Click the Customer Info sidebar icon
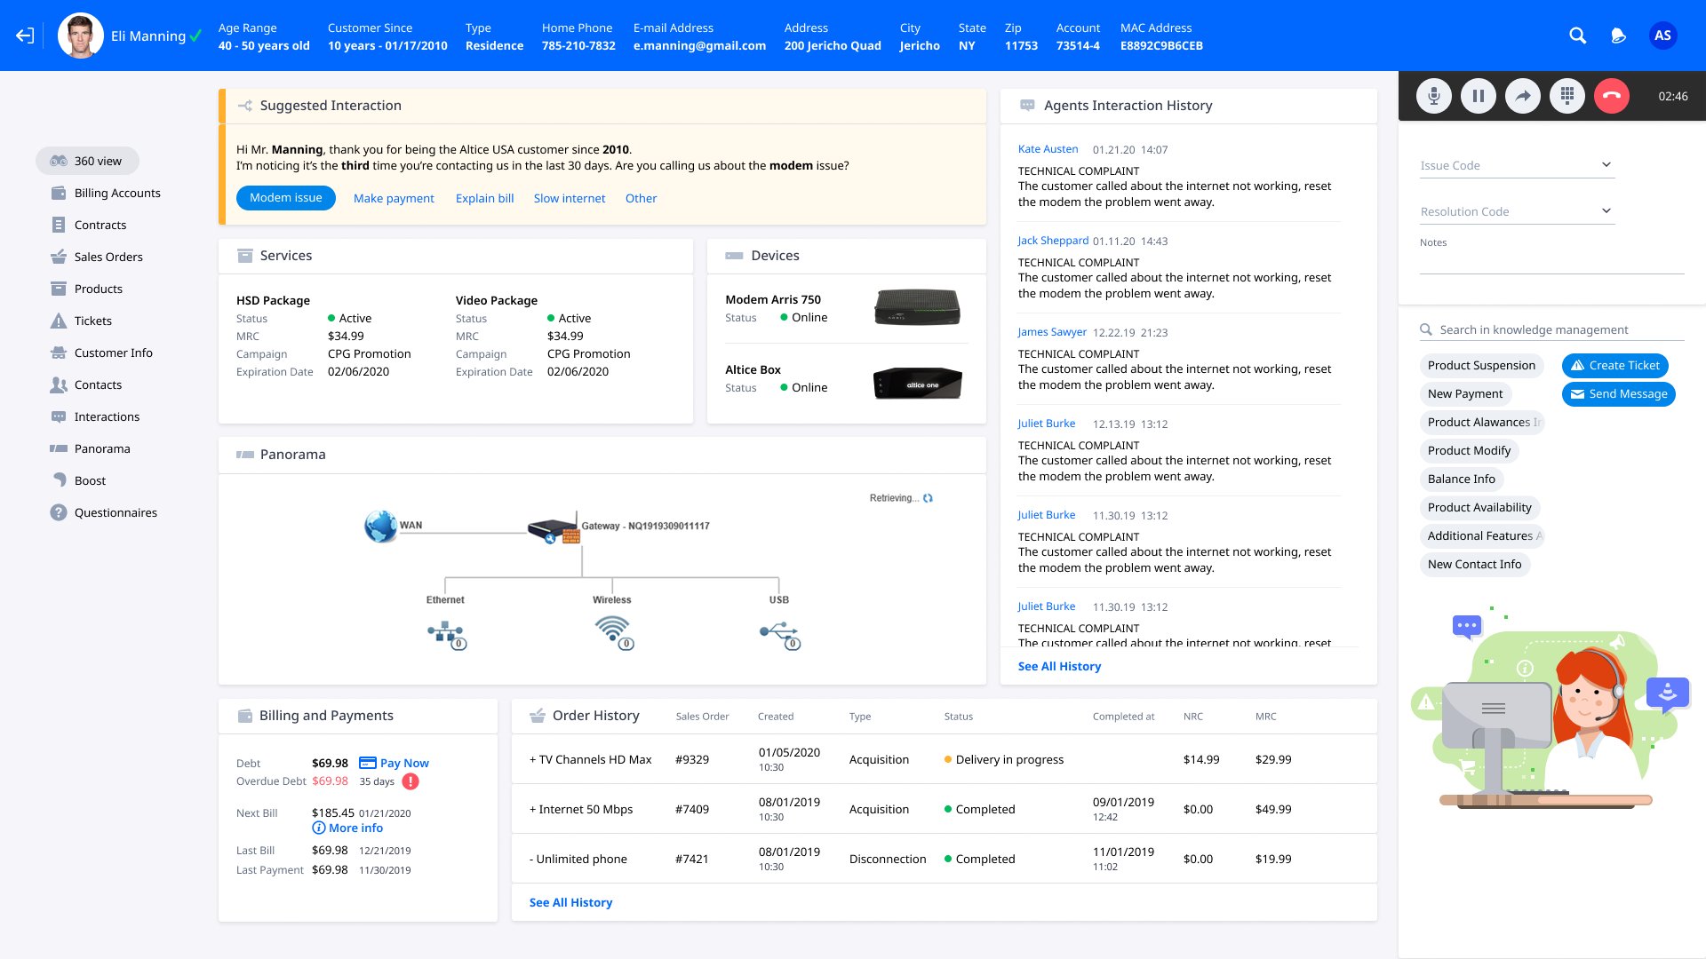Viewport: 1706px width, 959px height. (59, 353)
